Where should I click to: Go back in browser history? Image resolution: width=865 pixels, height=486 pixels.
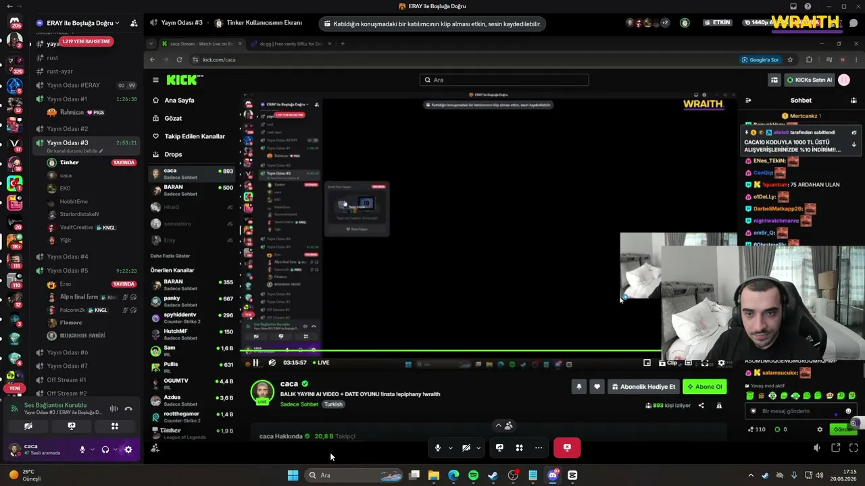coord(152,59)
